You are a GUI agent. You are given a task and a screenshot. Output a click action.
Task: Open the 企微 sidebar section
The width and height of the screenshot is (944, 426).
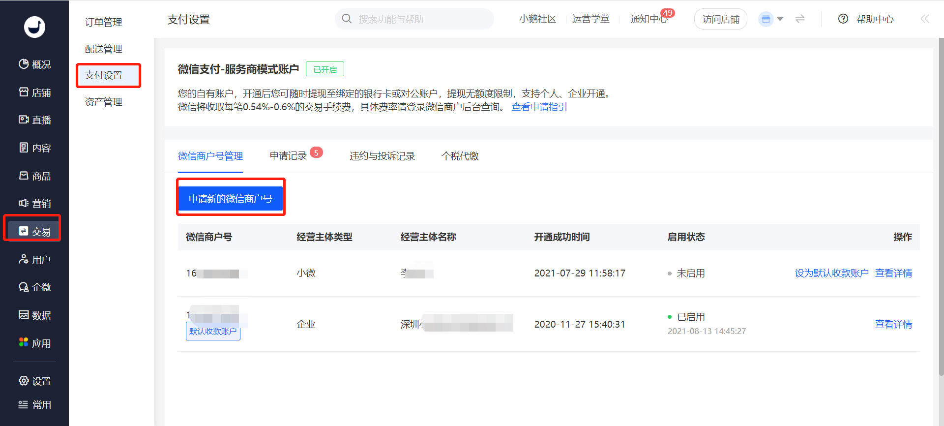[34, 287]
